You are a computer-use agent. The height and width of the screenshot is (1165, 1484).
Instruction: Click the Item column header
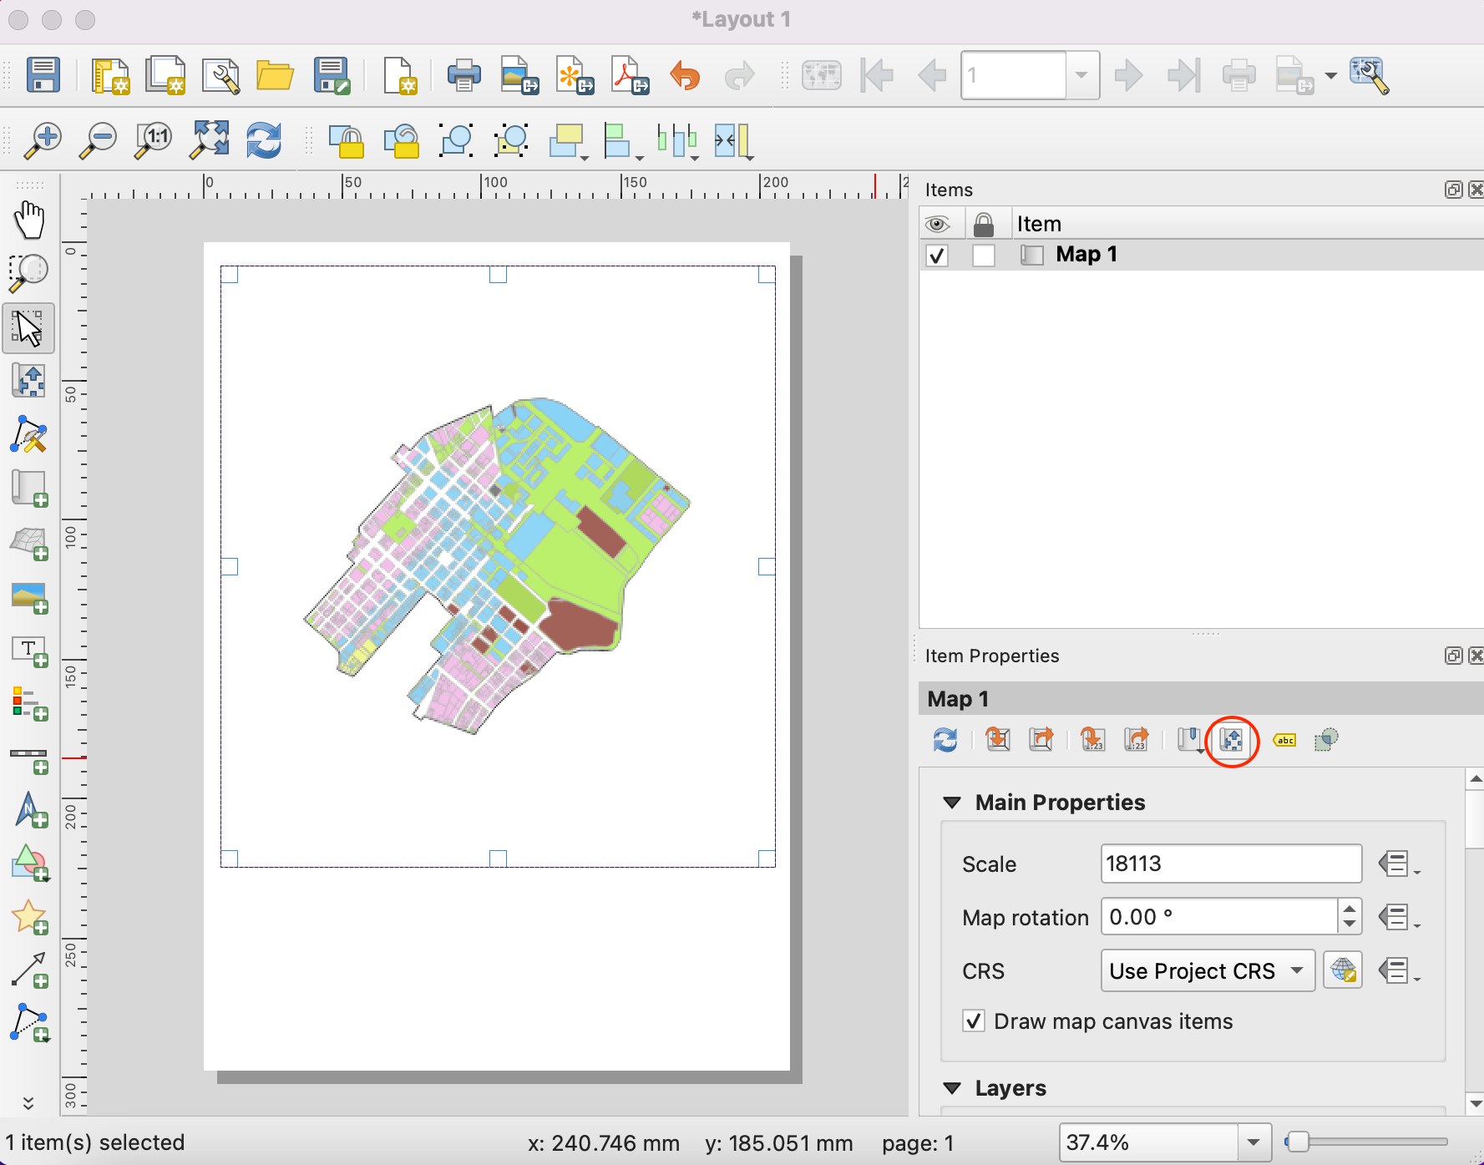coord(1039,224)
